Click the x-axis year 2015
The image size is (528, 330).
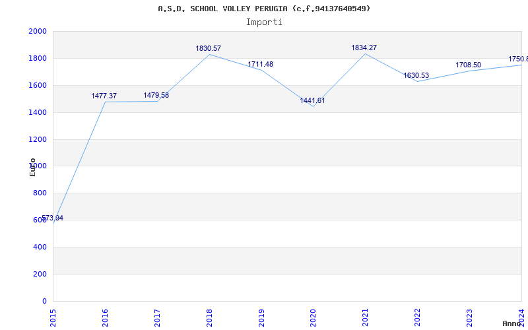(53, 317)
